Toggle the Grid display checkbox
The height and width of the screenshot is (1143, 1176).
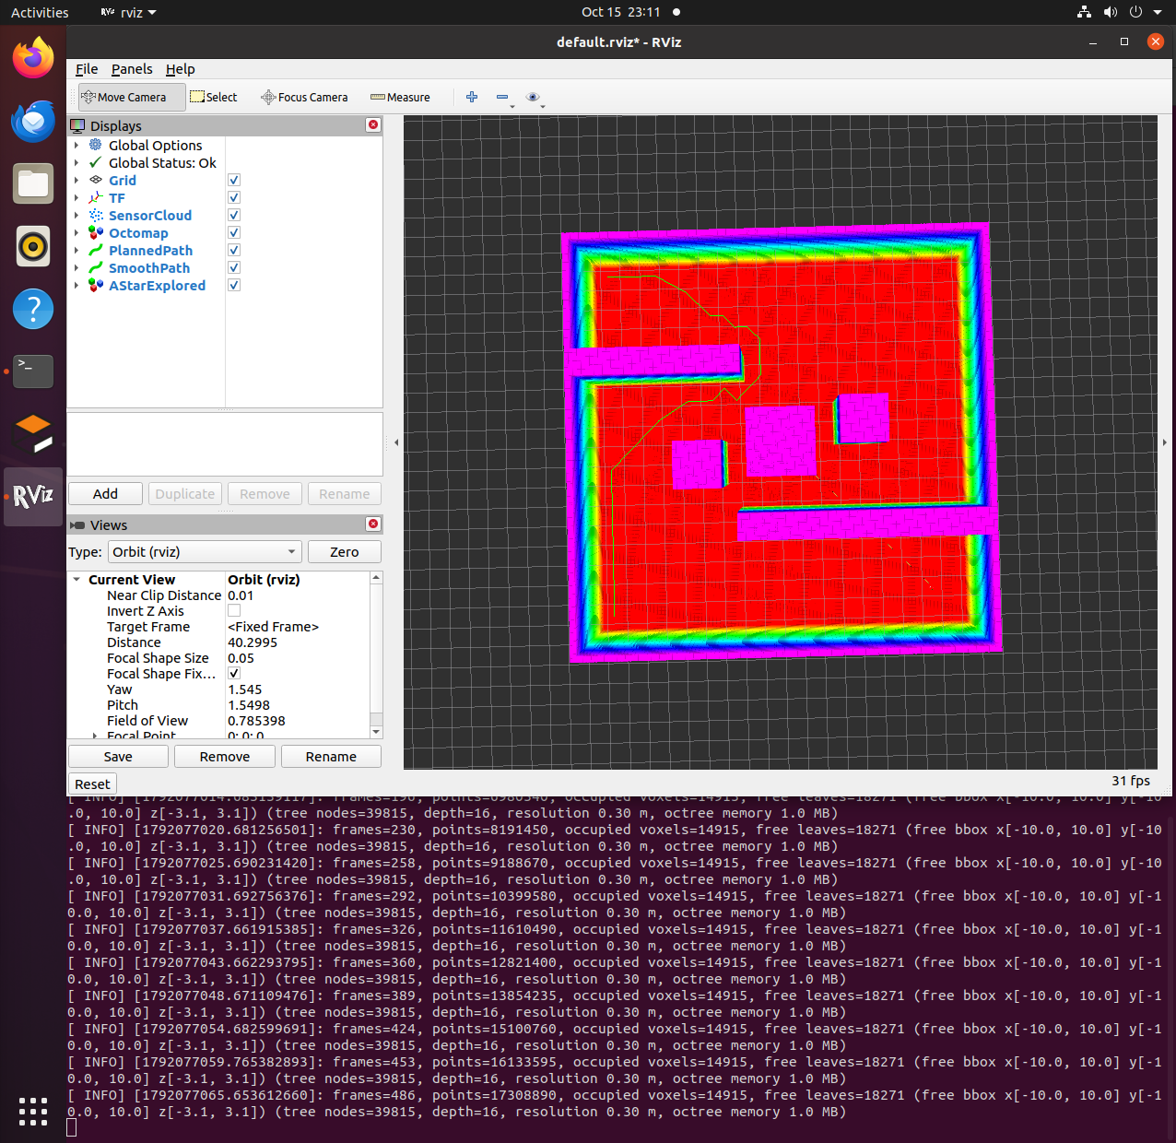point(234,181)
